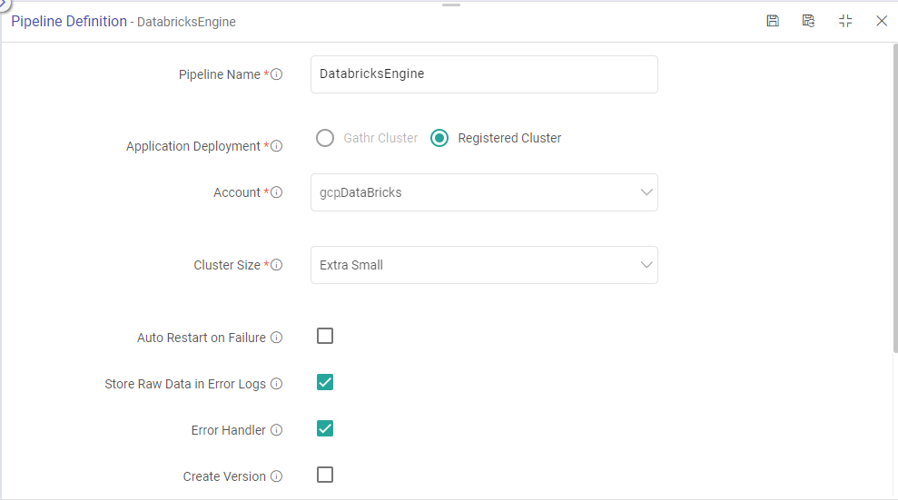The height and width of the screenshot is (500, 898).
Task: Show info for Pipeline Name
Action: (x=277, y=74)
